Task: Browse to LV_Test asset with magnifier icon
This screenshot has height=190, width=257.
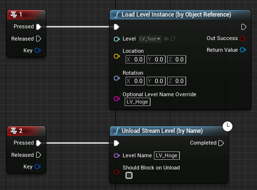Action: [x=172, y=39]
